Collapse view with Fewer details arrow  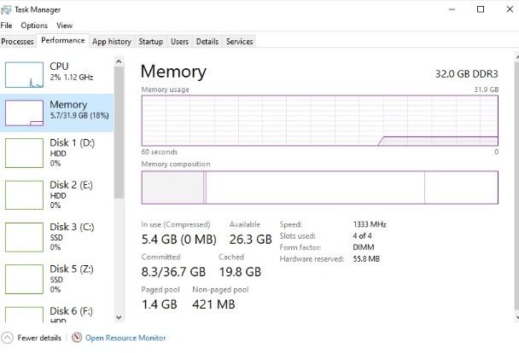click(x=8, y=338)
